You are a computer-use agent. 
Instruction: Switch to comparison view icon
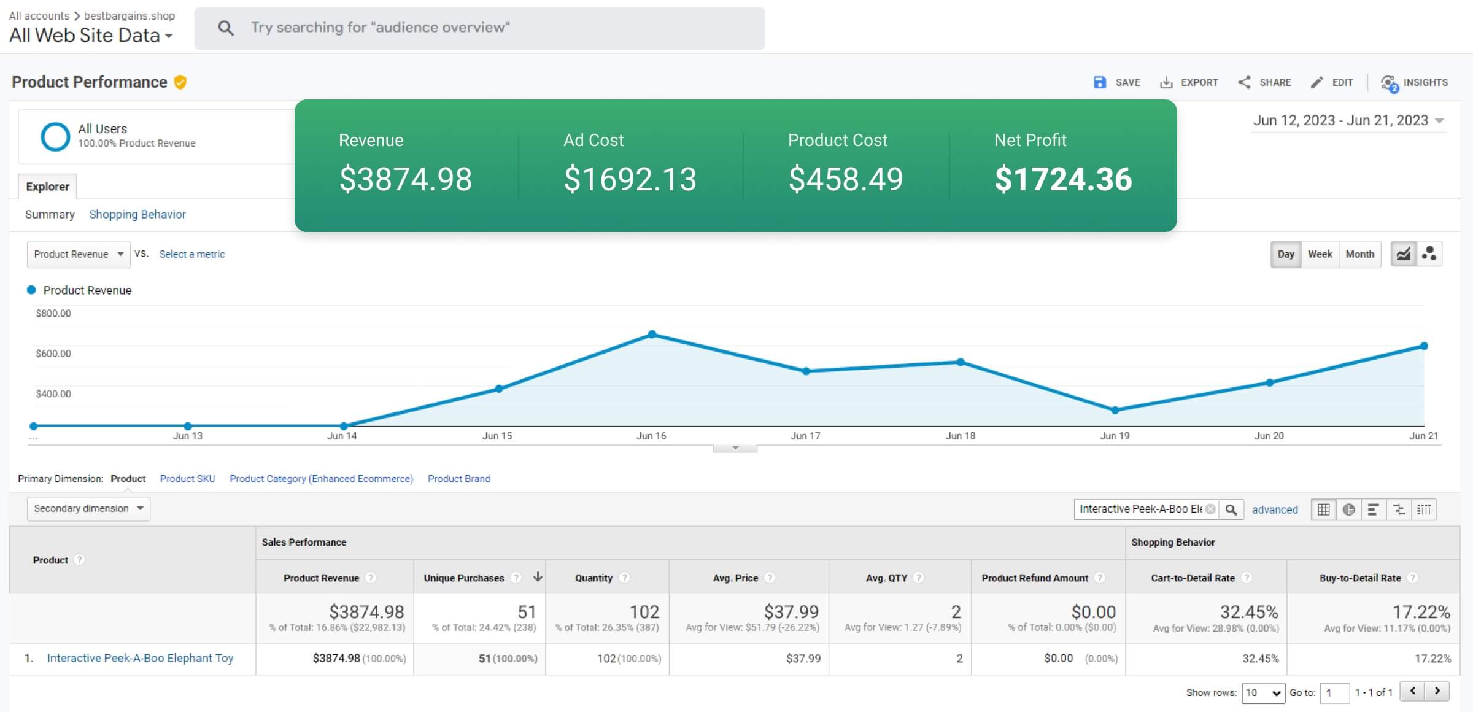click(1399, 509)
